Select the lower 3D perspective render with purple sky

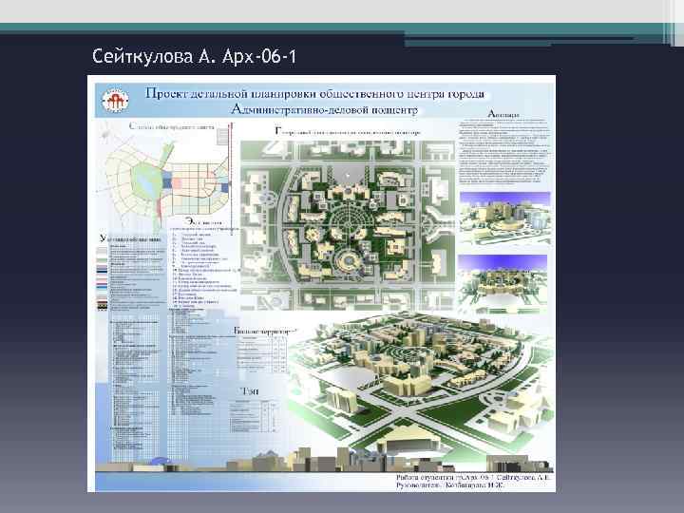(x=503, y=283)
